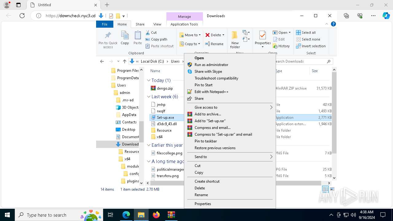The image size is (393, 221).
Task: Click Select none in the ribbon
Action: tap(308, 39)
